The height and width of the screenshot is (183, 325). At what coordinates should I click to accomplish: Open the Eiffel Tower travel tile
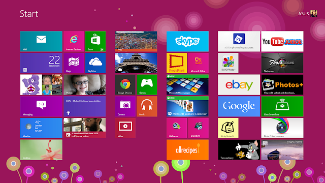coord(136,63)
